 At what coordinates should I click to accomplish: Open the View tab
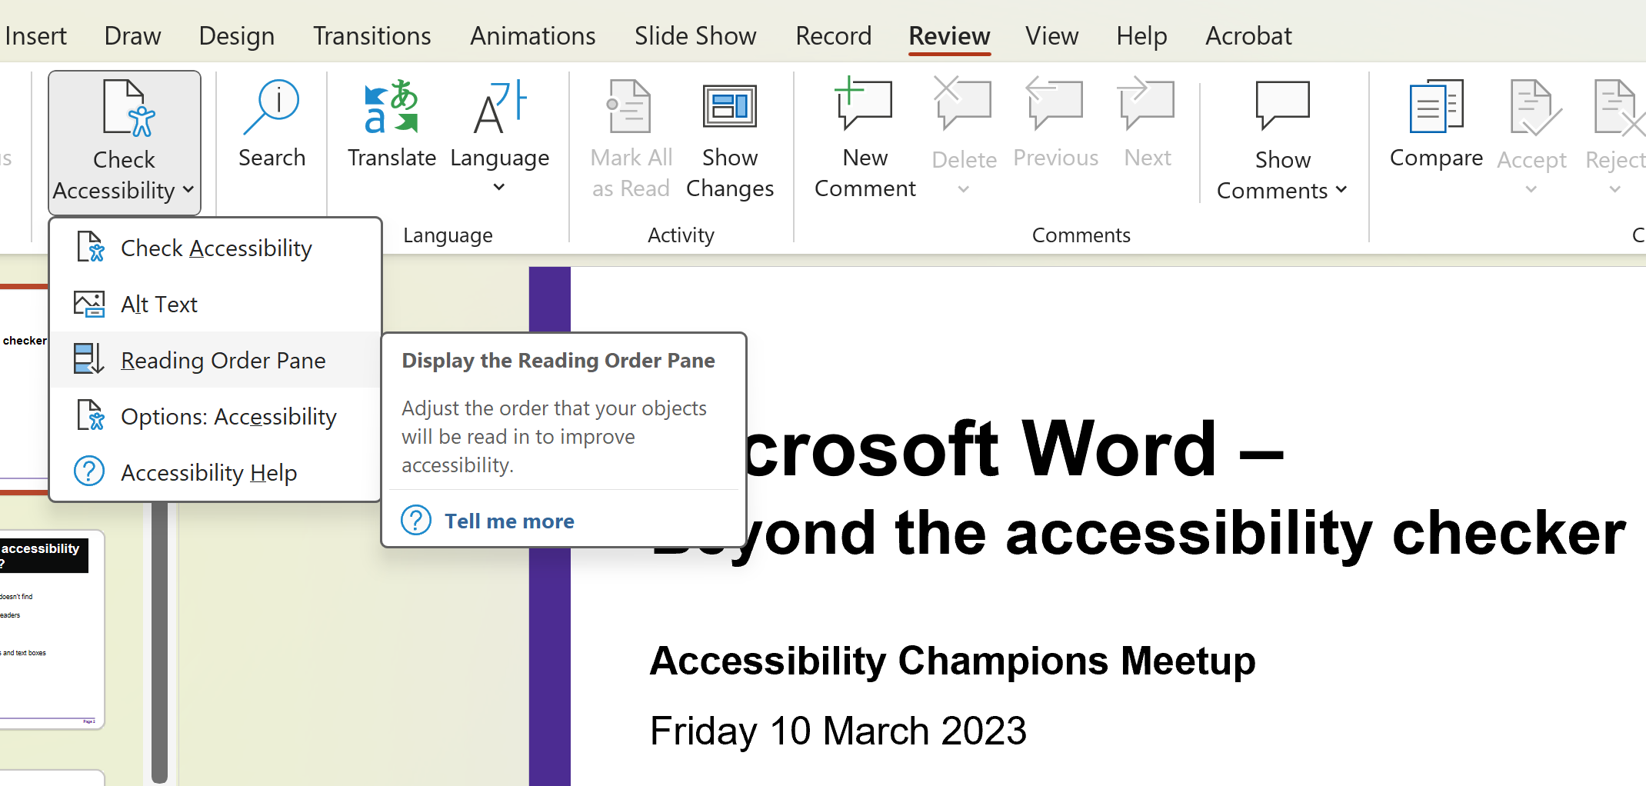click(1051, 36)
